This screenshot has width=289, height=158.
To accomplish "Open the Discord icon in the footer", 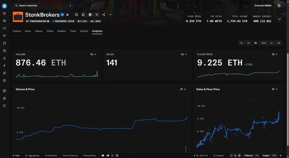I will [103, 155].
